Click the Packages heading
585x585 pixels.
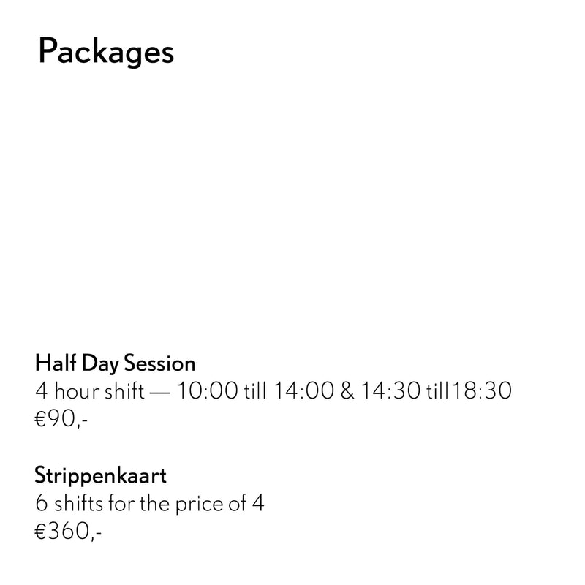click(x=106, y=53)
